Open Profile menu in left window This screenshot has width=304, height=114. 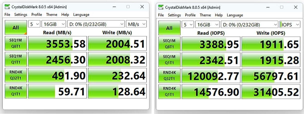coord(36,14)
